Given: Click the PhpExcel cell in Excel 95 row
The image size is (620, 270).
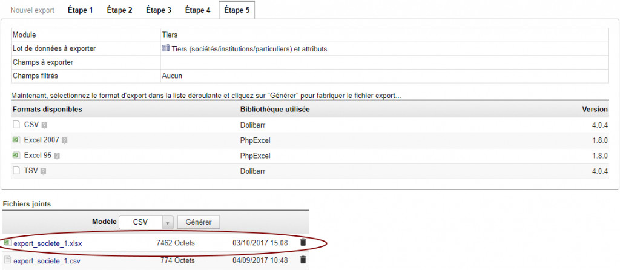Looking at the screenshot, I should pyautogui.click(x=256, y=156).
